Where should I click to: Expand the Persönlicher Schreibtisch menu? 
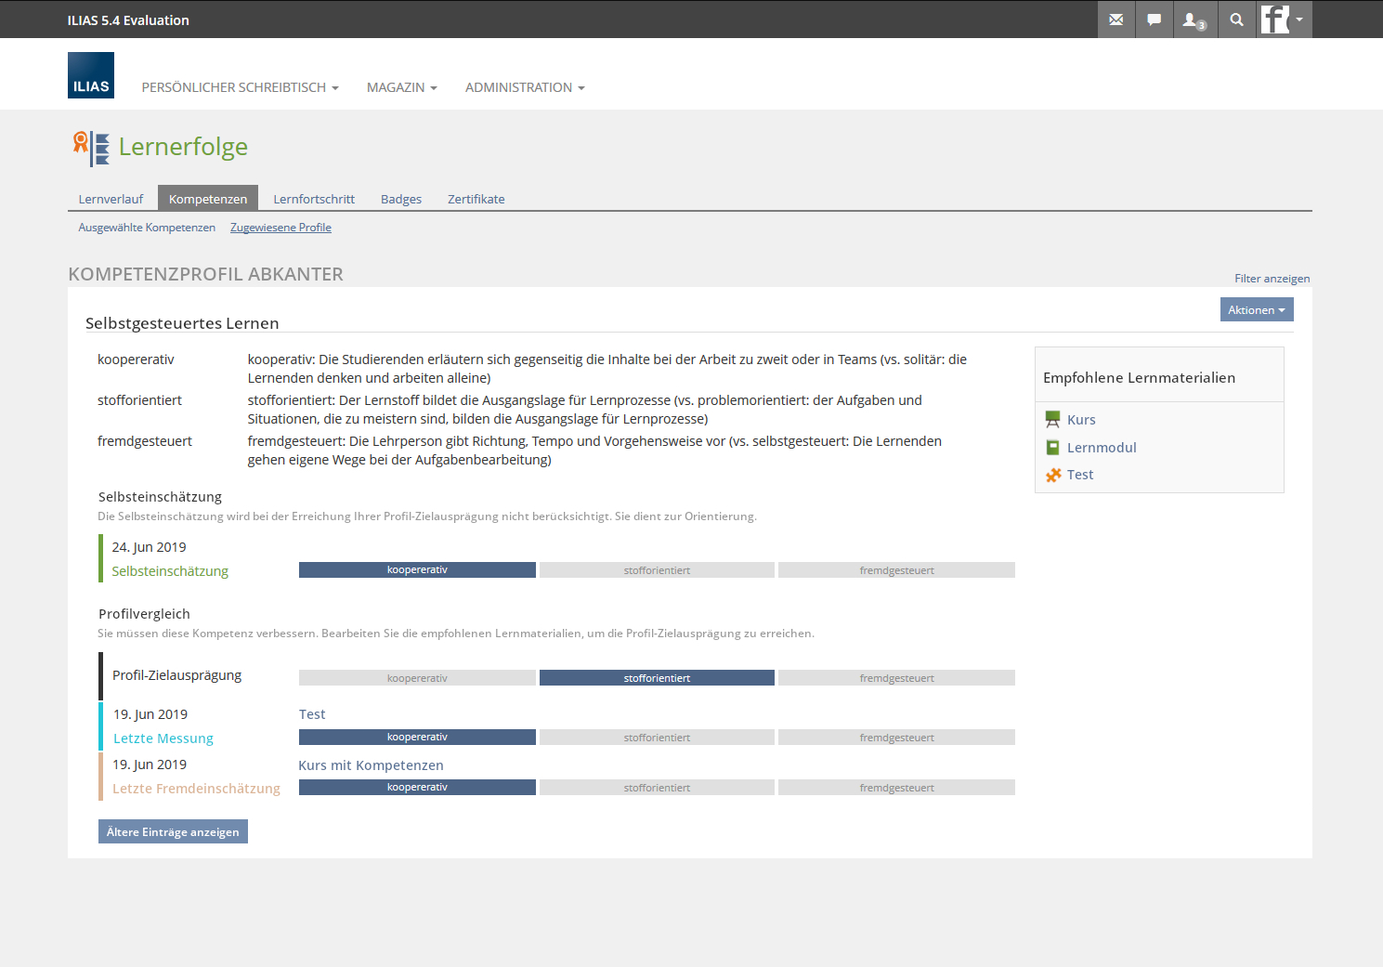240,87
